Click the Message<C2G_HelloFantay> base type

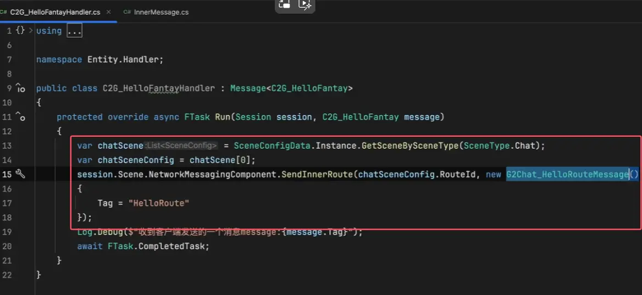(291, 88)
